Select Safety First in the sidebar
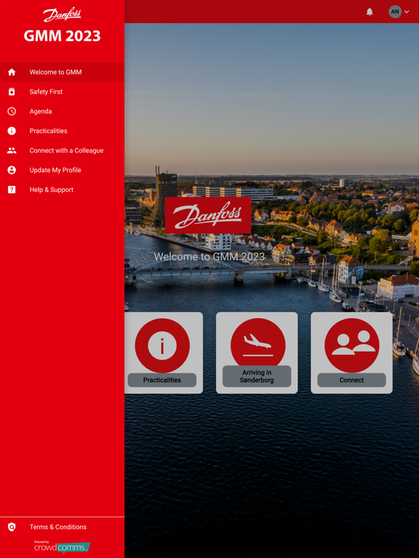 (62, 92)
